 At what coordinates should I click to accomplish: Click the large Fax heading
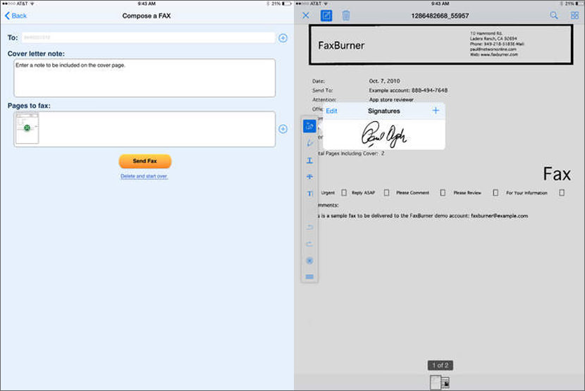tap(557, 174)
